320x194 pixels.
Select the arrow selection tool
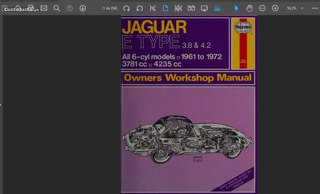(x=236, y=8)
